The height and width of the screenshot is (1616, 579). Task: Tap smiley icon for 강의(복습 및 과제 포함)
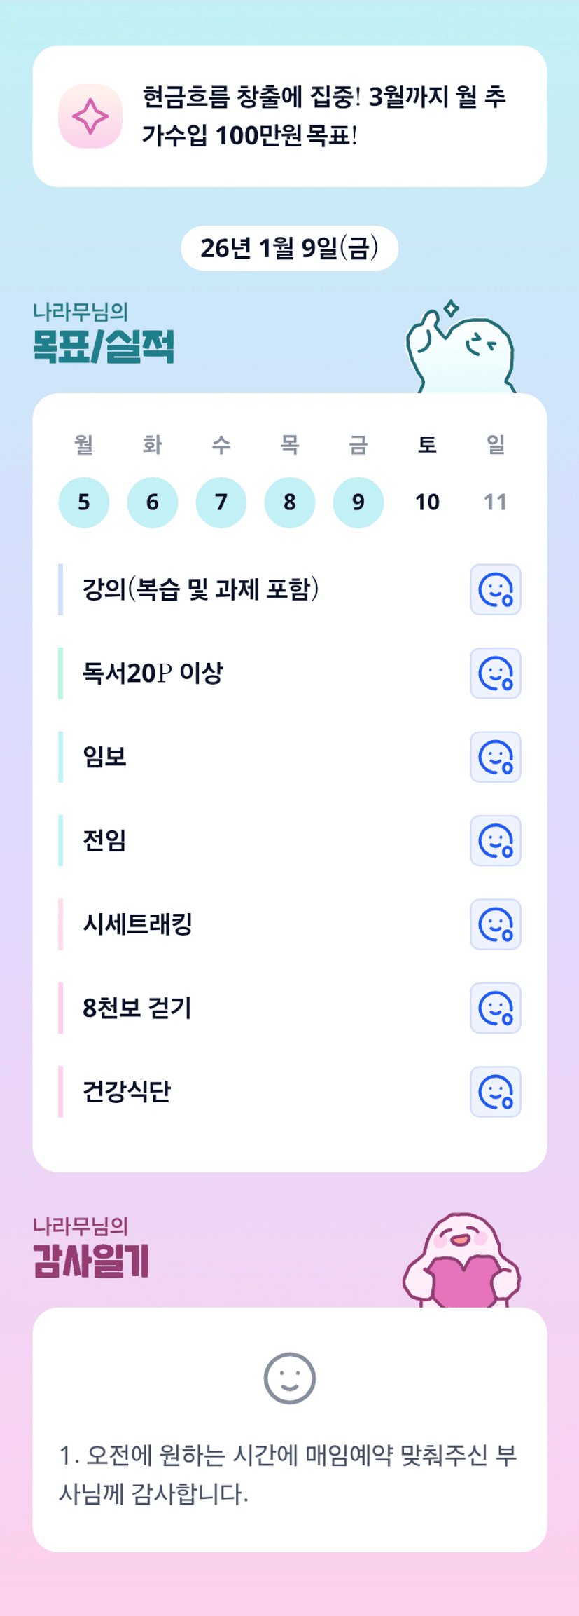click(495, 589)
